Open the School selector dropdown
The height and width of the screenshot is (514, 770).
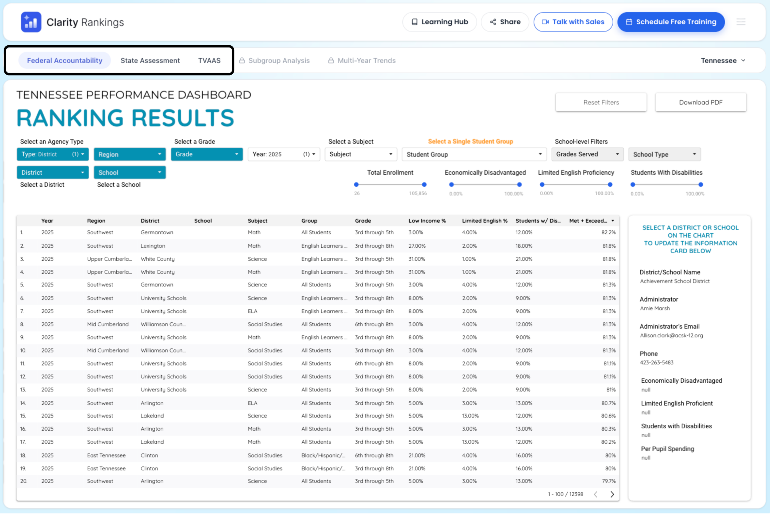pos(130,172)
